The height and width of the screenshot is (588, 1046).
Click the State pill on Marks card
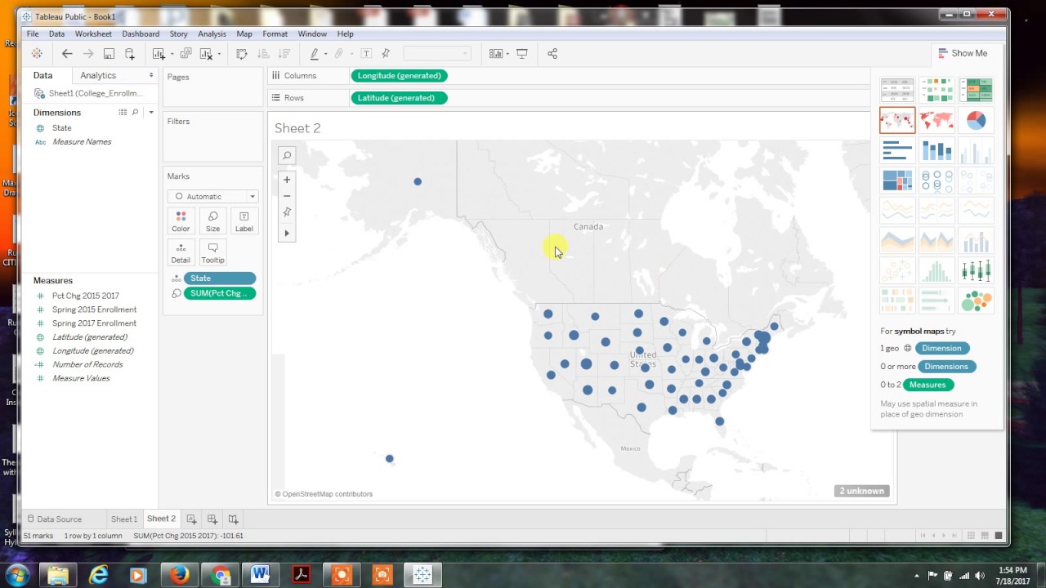click(x=220, y=278)
